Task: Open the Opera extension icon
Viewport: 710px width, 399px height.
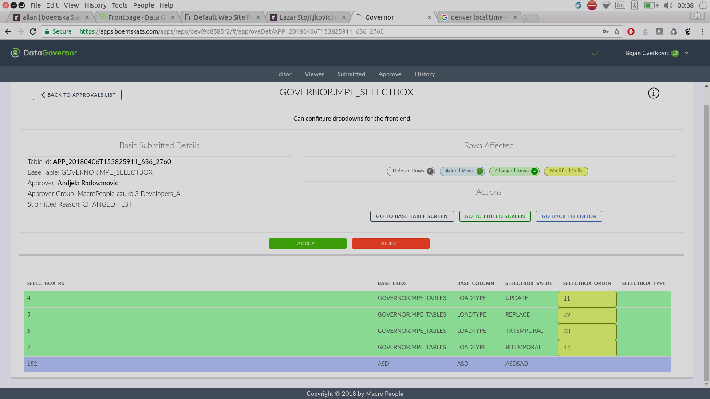Action: [x=631, y=31]
